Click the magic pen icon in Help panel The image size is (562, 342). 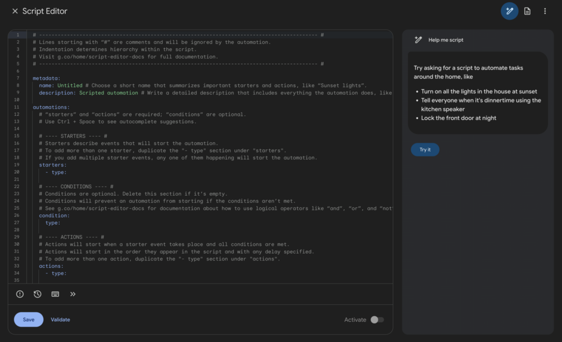click(418, 39)
